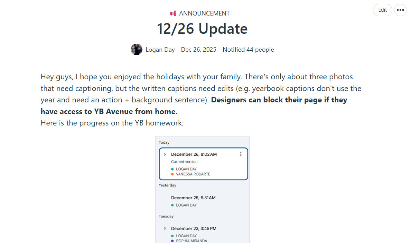Viewport: 411px width, 243px height.
Task: Click VANESSA RODARTE's name in version history
Action: (x=193, y=174)
